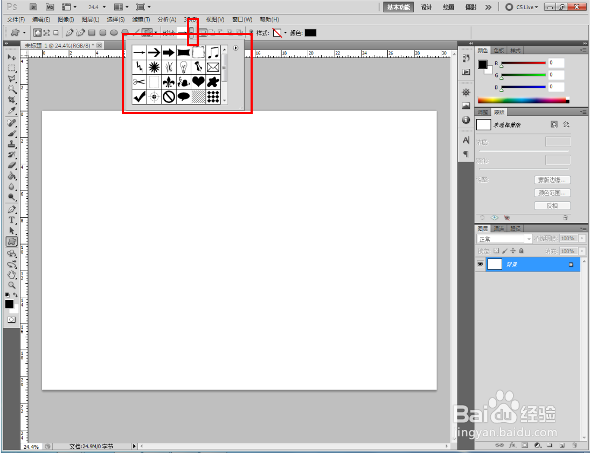This screenshot has width=590, height=453.
Task: Click the 反相 button
Action: pos(552,205)
